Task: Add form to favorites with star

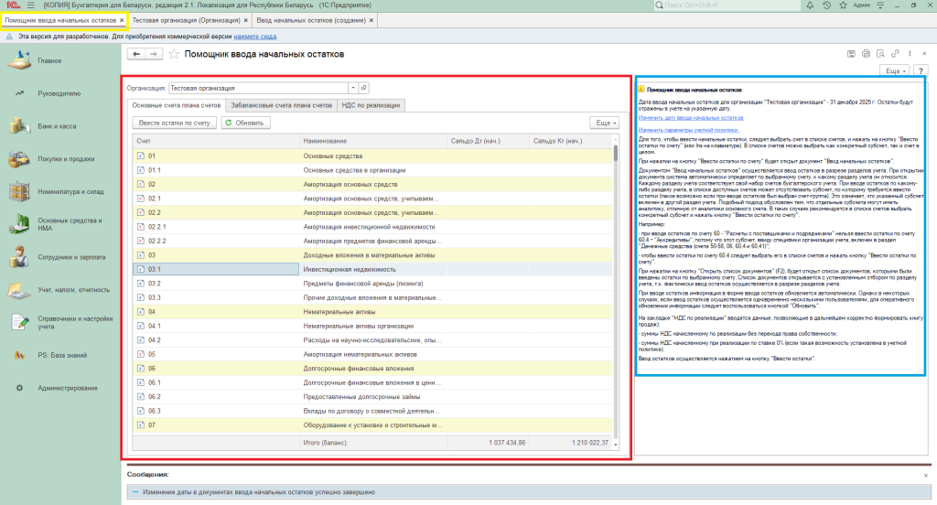Action: [x=174, y=54]
